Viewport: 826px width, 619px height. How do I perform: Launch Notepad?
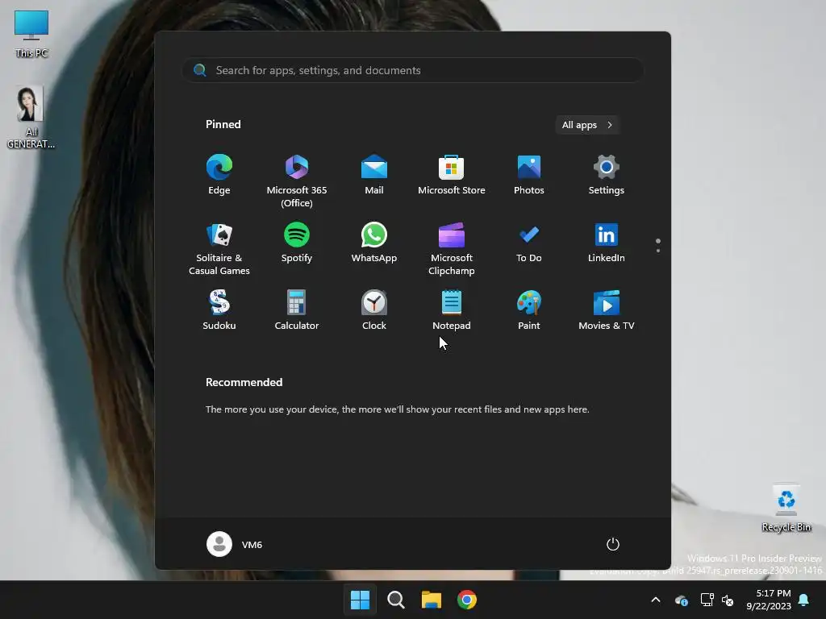(452, 310)
